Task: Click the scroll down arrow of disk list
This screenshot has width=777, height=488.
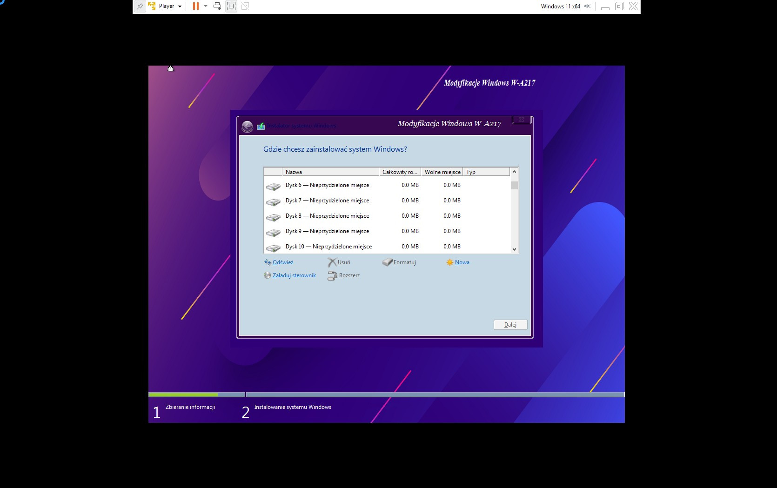Action: [514, 249]
